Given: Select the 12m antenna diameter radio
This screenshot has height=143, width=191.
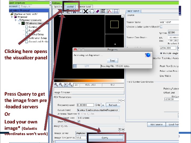Looking at the screenshot, I should click(x=79, y=114).
